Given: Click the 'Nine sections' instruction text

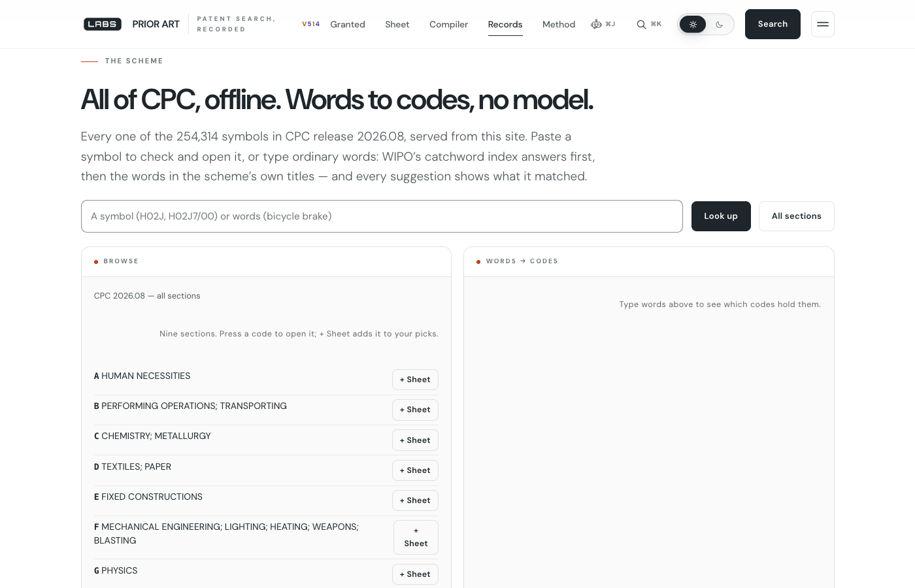Looking at the screenshot, I should [299, 334].
